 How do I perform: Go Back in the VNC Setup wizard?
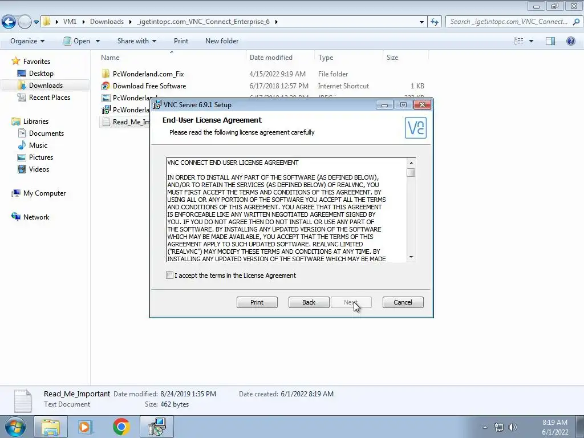309,302
